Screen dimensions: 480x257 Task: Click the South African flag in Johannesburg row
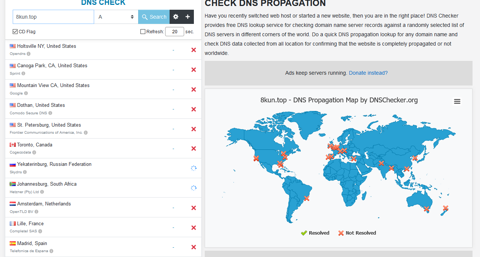coord(13,184)
